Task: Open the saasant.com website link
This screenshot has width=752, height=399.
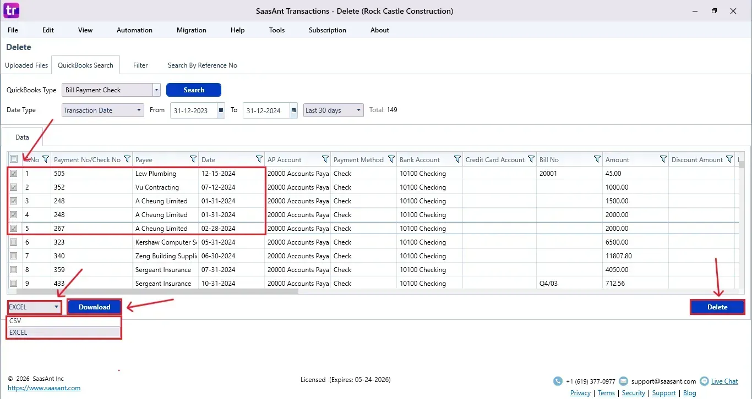Action: [44, 388]
